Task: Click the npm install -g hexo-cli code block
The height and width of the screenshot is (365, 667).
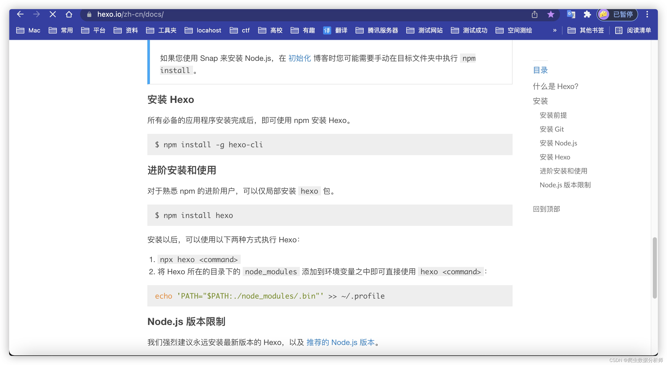Action: tap(330, 144)
